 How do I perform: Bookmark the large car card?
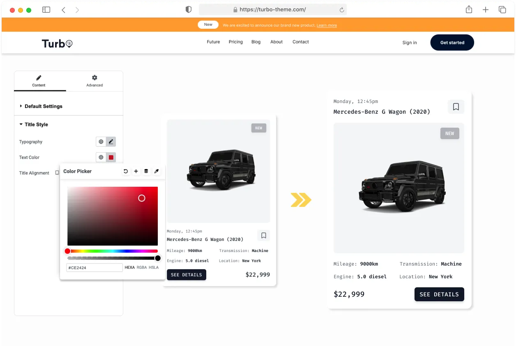pos(456,107)
